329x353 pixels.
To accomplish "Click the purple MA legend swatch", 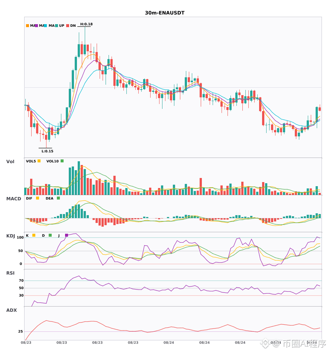I will (36, 26).
